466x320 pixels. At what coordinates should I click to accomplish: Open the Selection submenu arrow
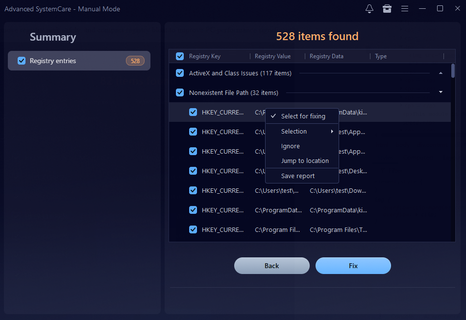pos(332,132)
